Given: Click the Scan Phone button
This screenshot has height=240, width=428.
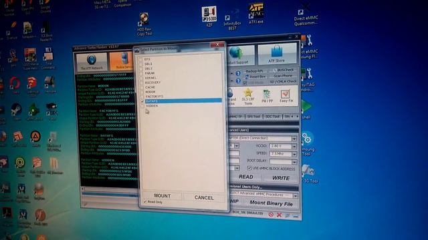Looking at the screenshot, I should 283,76.
